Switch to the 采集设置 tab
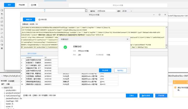 click(43, 20)
